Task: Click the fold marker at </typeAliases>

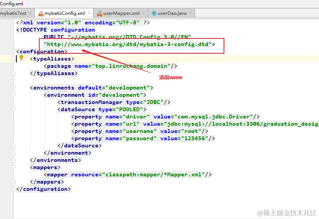Action: [13, 73]
